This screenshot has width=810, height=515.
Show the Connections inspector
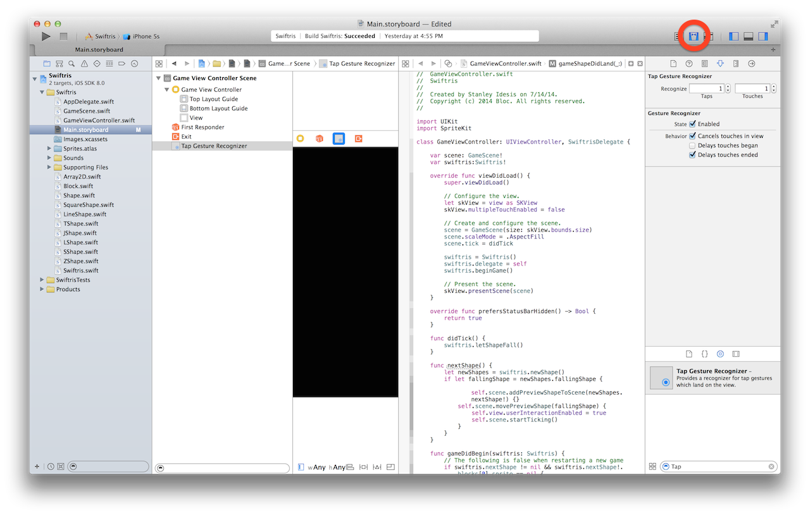tap(751, 64)
